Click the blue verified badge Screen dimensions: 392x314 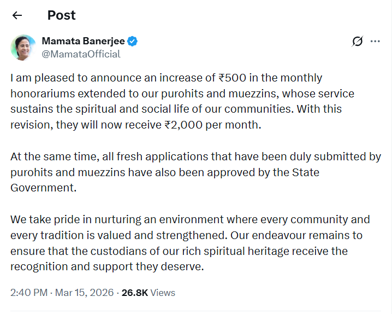click(133, 41)
